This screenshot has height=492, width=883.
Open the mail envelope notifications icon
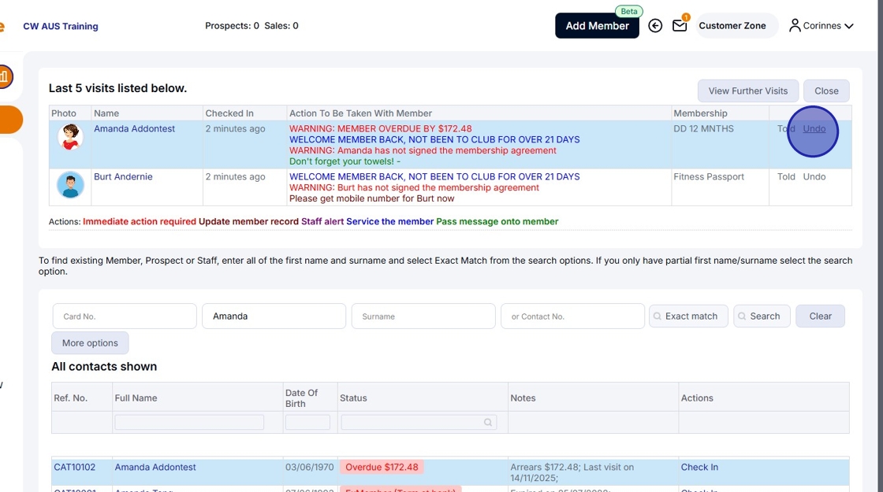point(680,25)
